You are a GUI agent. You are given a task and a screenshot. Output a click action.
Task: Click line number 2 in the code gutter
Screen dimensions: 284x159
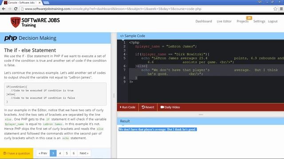tap(124, 46)
